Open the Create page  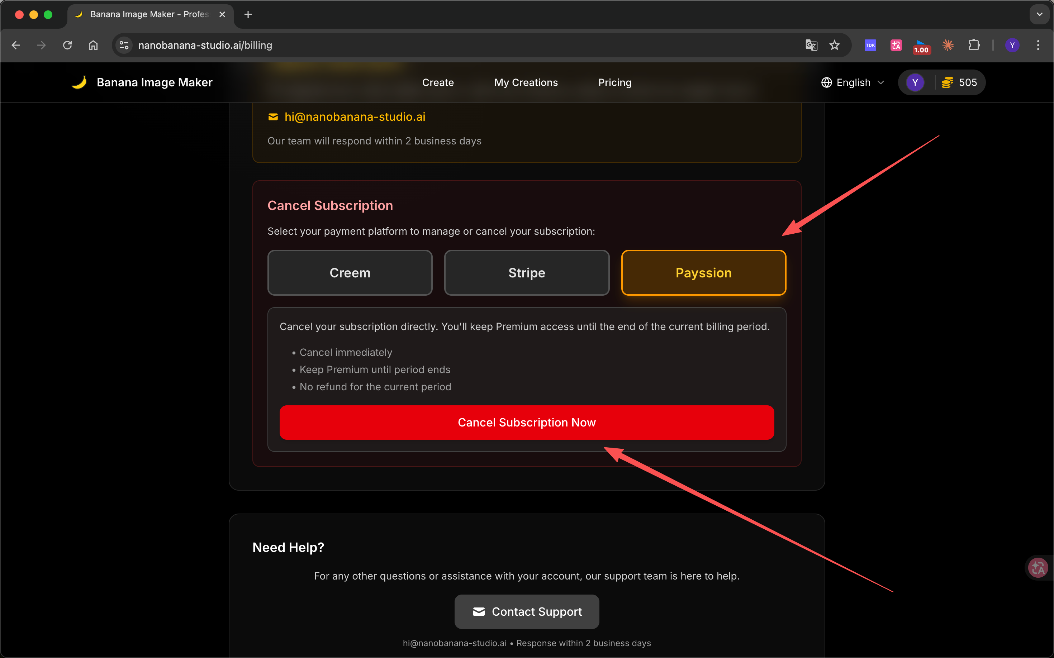[x=438, y=82]
